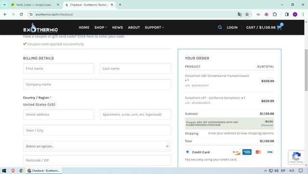The image size is (308, 174).
Task: Click the LOGIN link
Action: pyautogui.click(x=232, y=27)
